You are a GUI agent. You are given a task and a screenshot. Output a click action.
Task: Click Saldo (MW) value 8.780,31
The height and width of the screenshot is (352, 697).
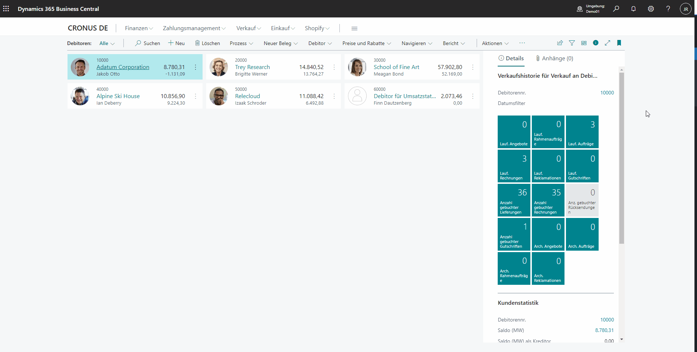coord(604,330)
